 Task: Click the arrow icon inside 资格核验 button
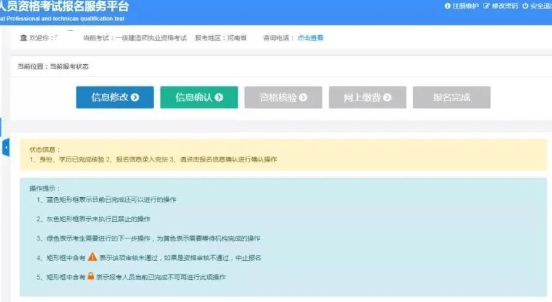point(303,97)
